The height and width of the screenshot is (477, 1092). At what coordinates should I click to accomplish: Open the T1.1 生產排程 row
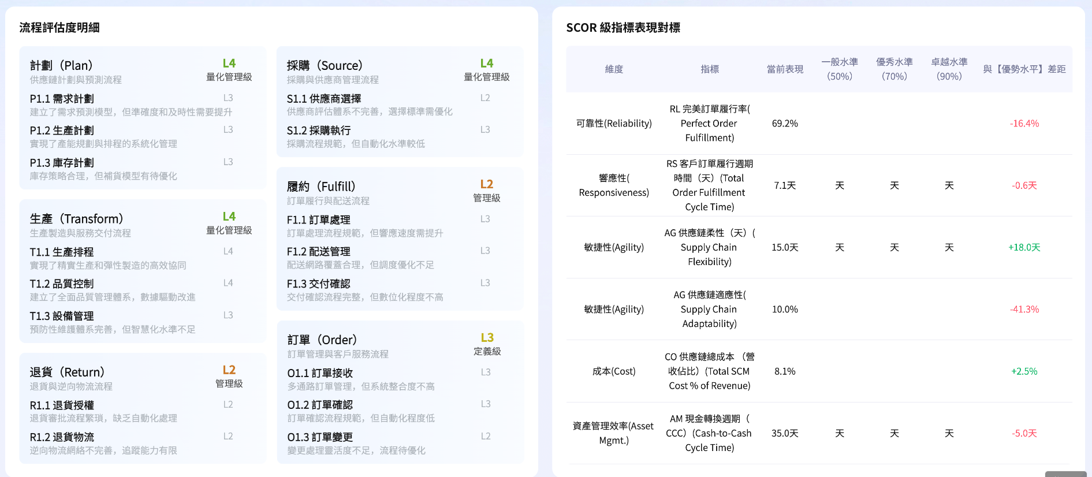[x=141, y=258]
